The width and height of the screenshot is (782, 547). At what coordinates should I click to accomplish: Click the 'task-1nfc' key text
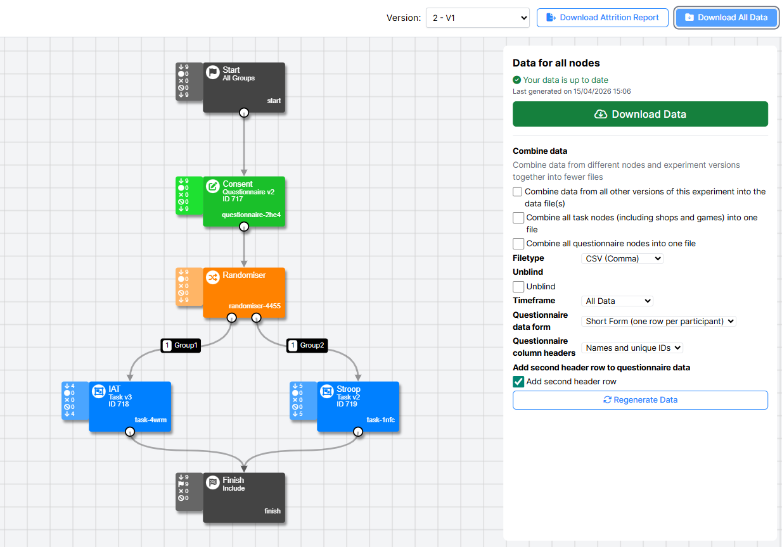pos(381,420)
